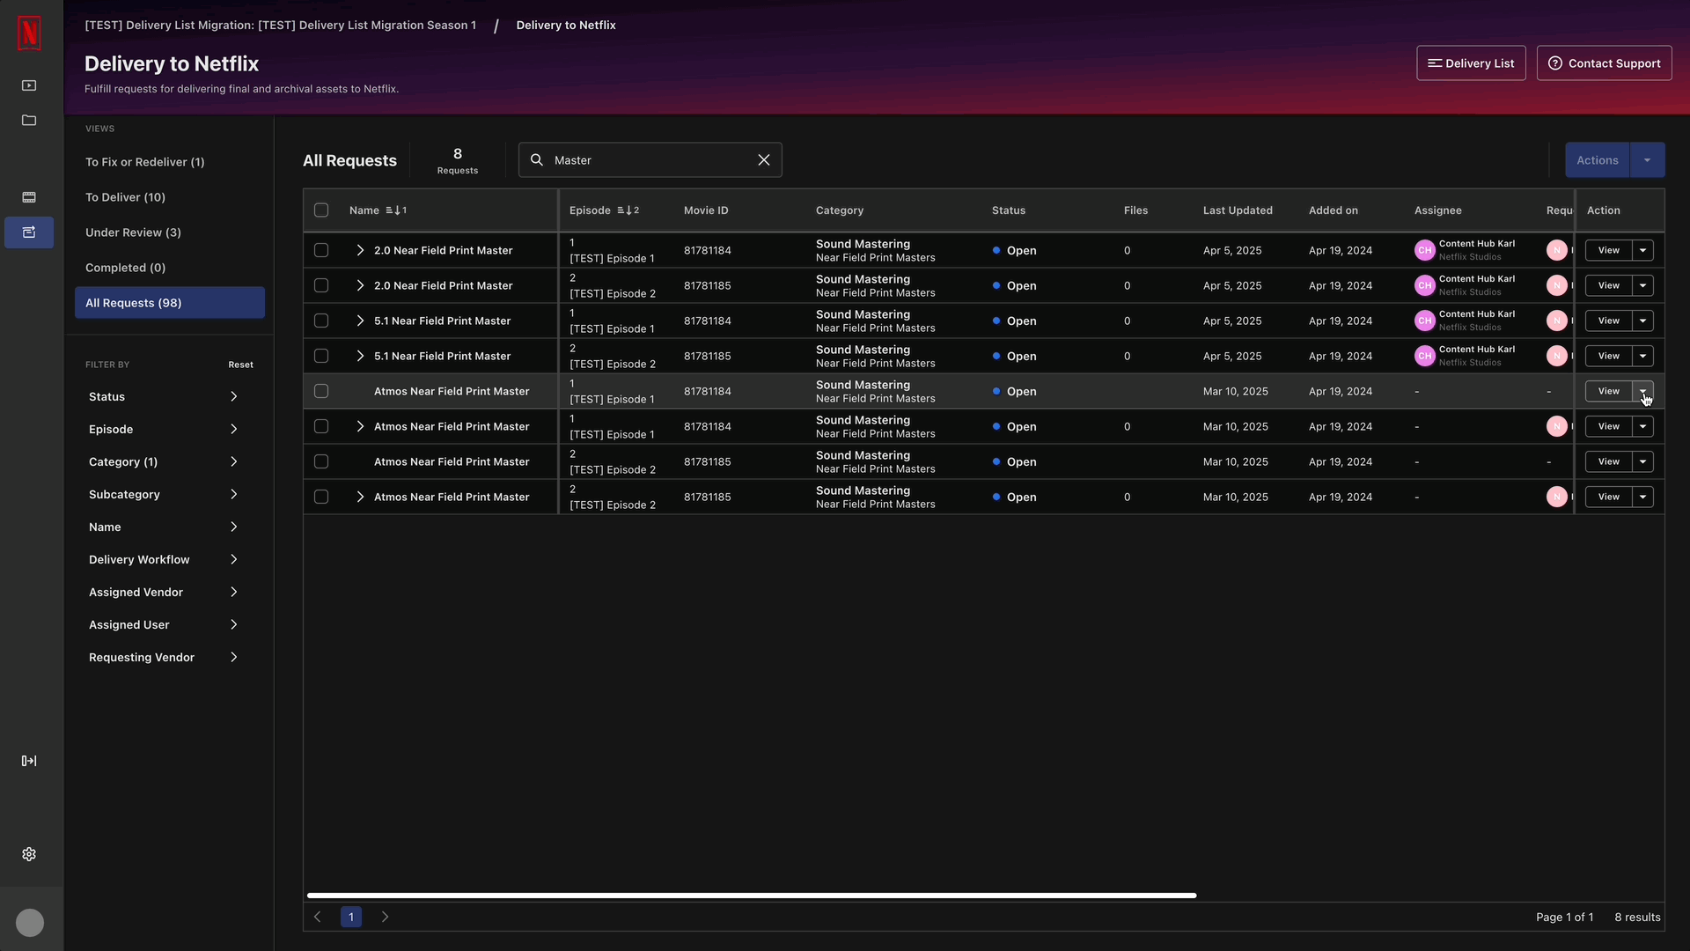Click CH avatar in 5.1 Episode 2 row
The height and width of the screenshot is (951, 1690).
(x=1425, y=356)
